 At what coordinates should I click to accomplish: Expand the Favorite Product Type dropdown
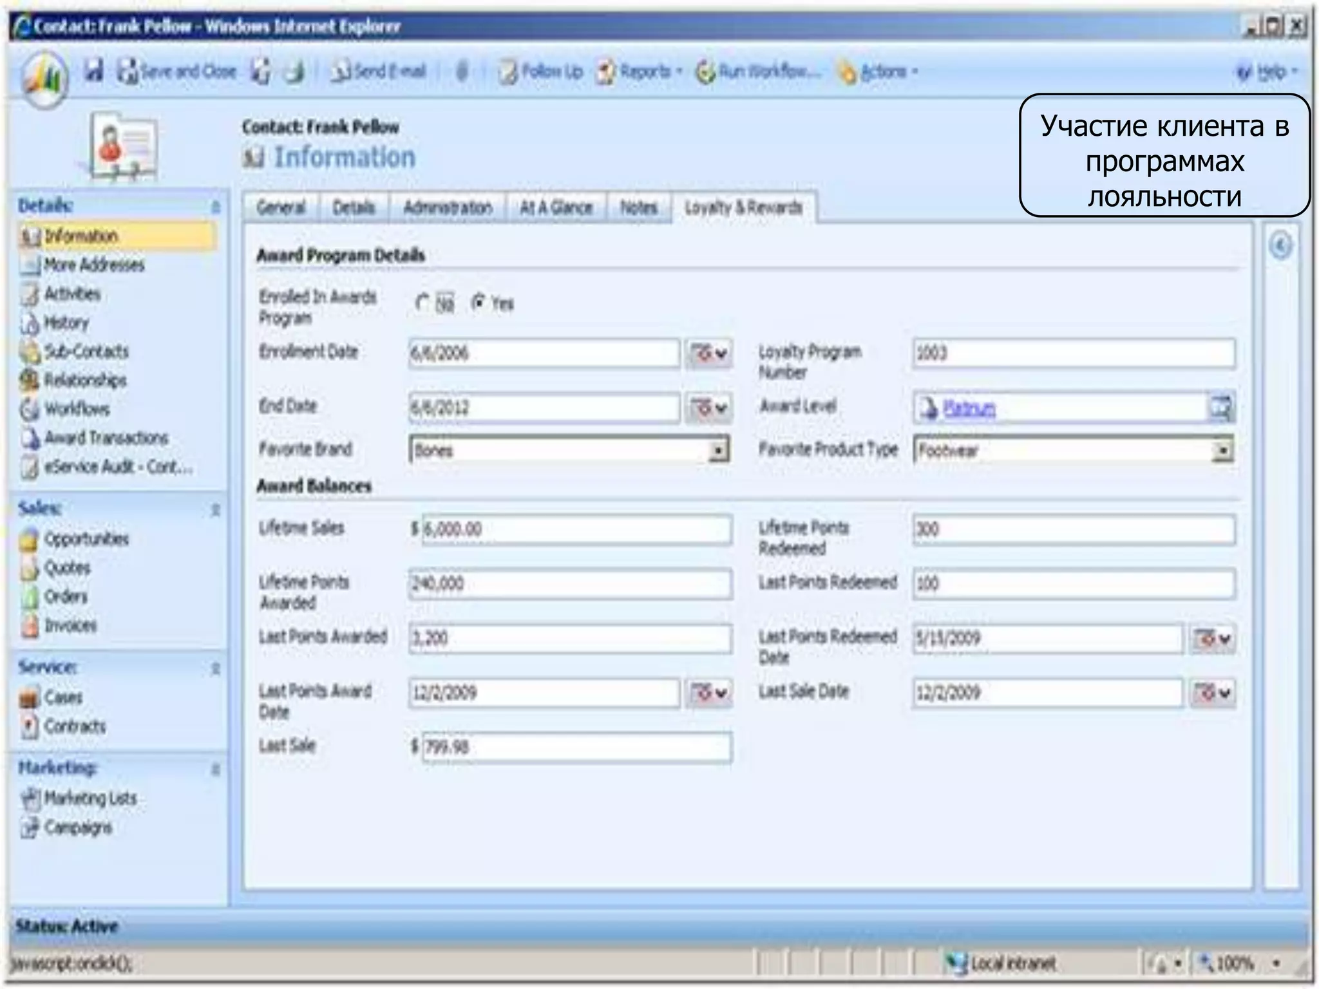click(x=1222, y=450)
